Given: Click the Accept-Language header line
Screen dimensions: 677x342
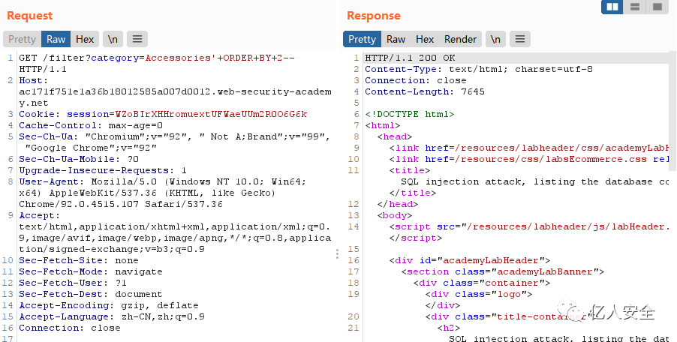Looking at the screenshot, I should 112,316.
